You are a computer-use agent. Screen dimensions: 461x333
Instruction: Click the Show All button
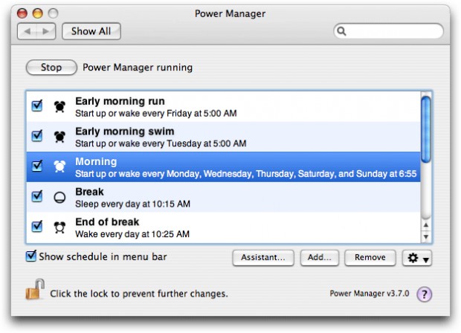(91, 31)
